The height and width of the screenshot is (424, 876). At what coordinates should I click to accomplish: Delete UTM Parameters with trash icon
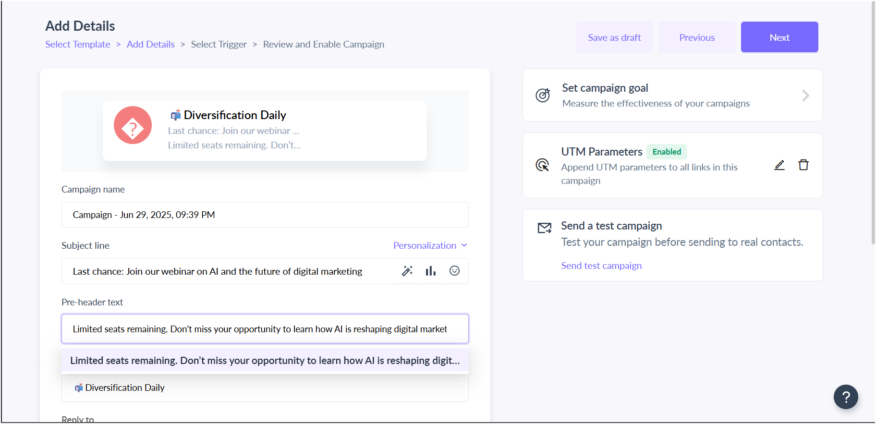(x=803, y=165)
